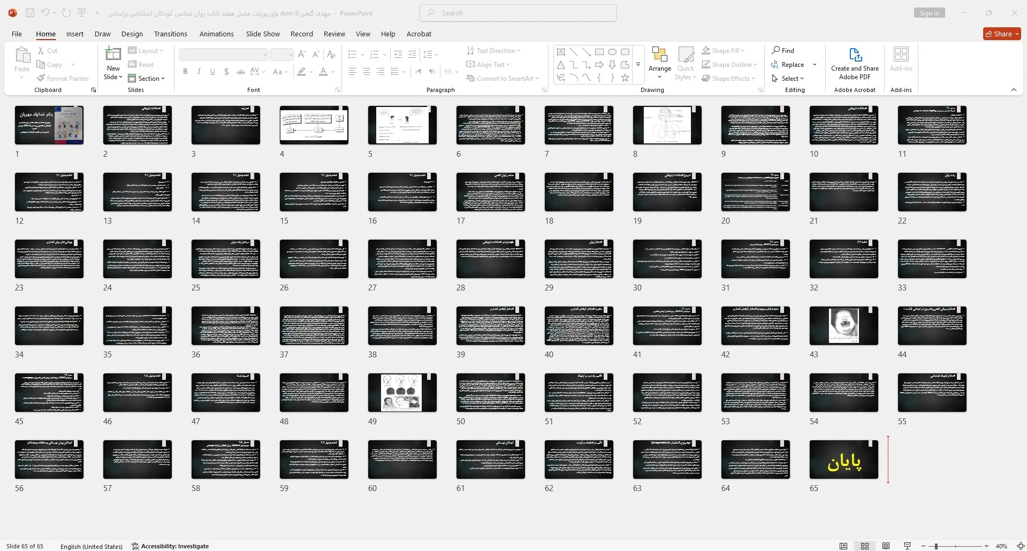Click the Align Left icon
1027x551 pixels.
click(x=353, y=71)
